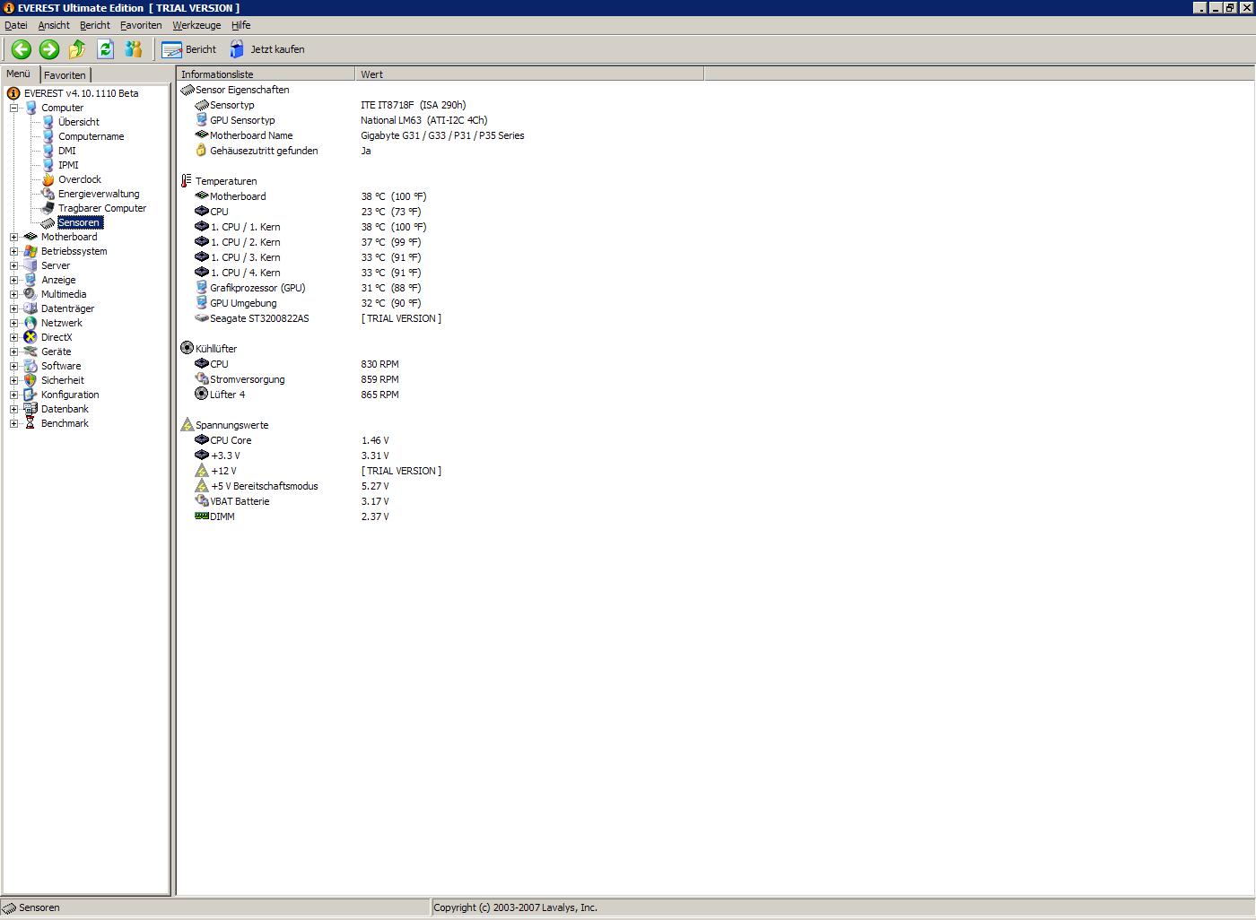The height and width of the screenshot is (920, 1256).
Task: Select the Energieverwaltung icon
Action: click(48, 194)
